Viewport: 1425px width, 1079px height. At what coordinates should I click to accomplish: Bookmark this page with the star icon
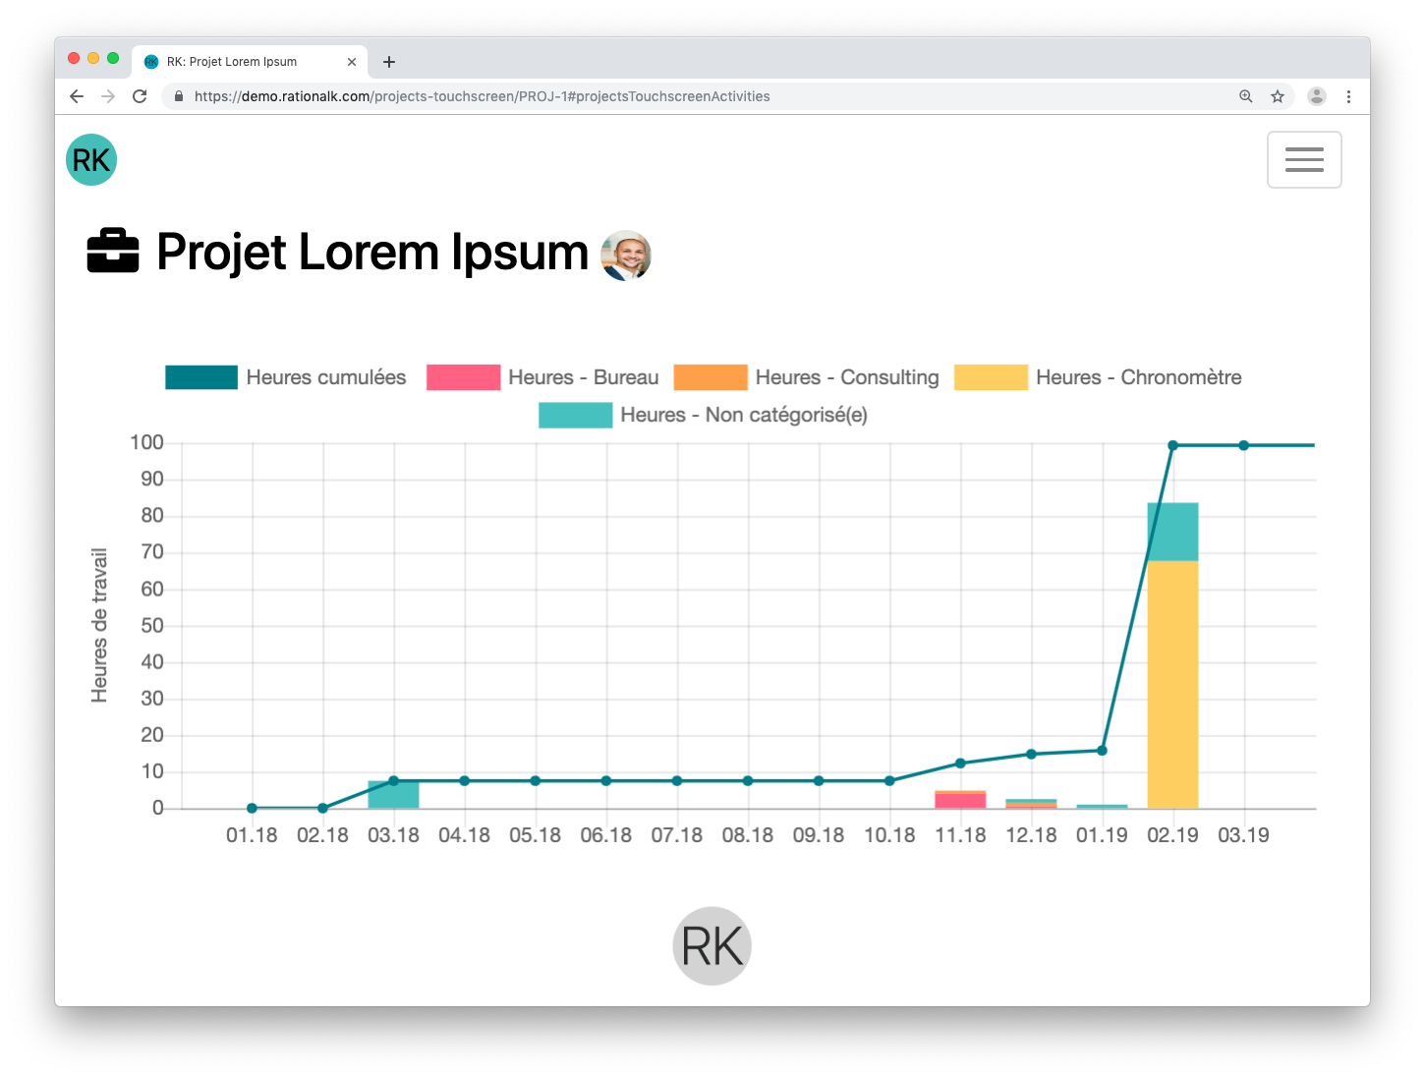click(1278, 96)
